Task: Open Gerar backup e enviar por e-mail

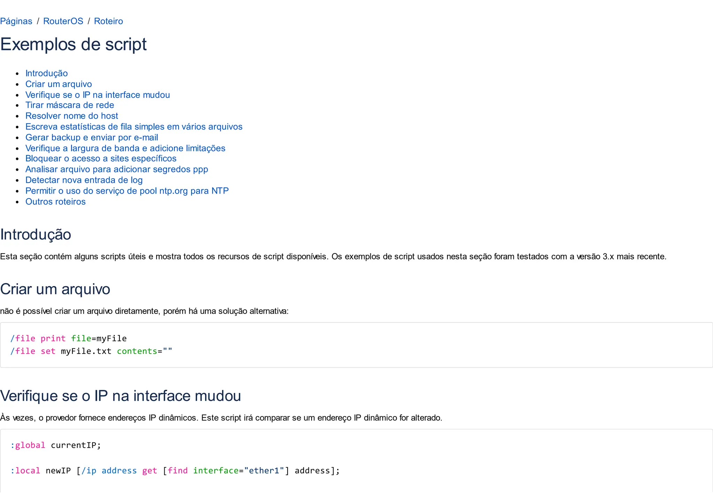Action: click(x=92, y=138)
